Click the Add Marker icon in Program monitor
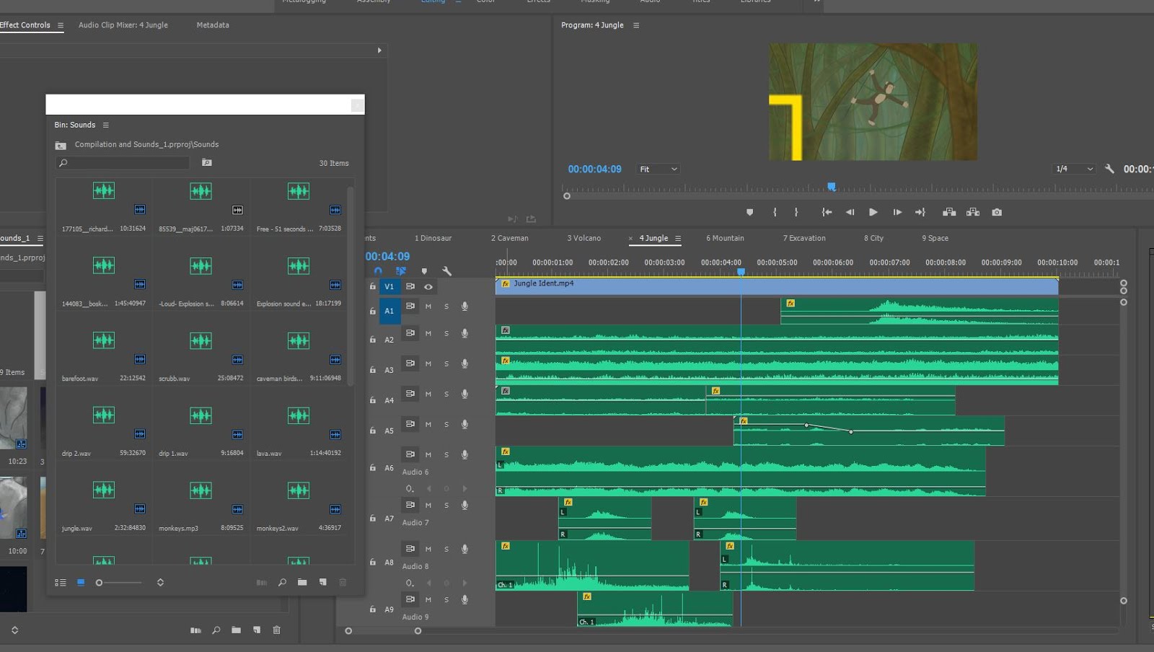This screenshot has width=1154, height=652. coord(750,212)
